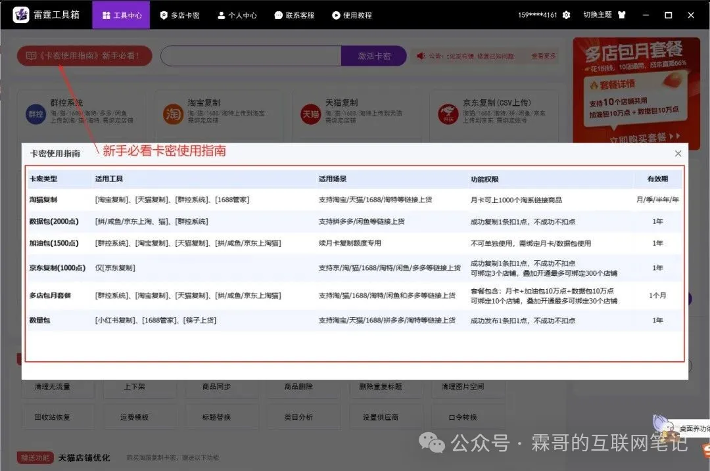The image size is (710, 471).
Task: Open the 多店卡密 tab
Action: [179, 15]
